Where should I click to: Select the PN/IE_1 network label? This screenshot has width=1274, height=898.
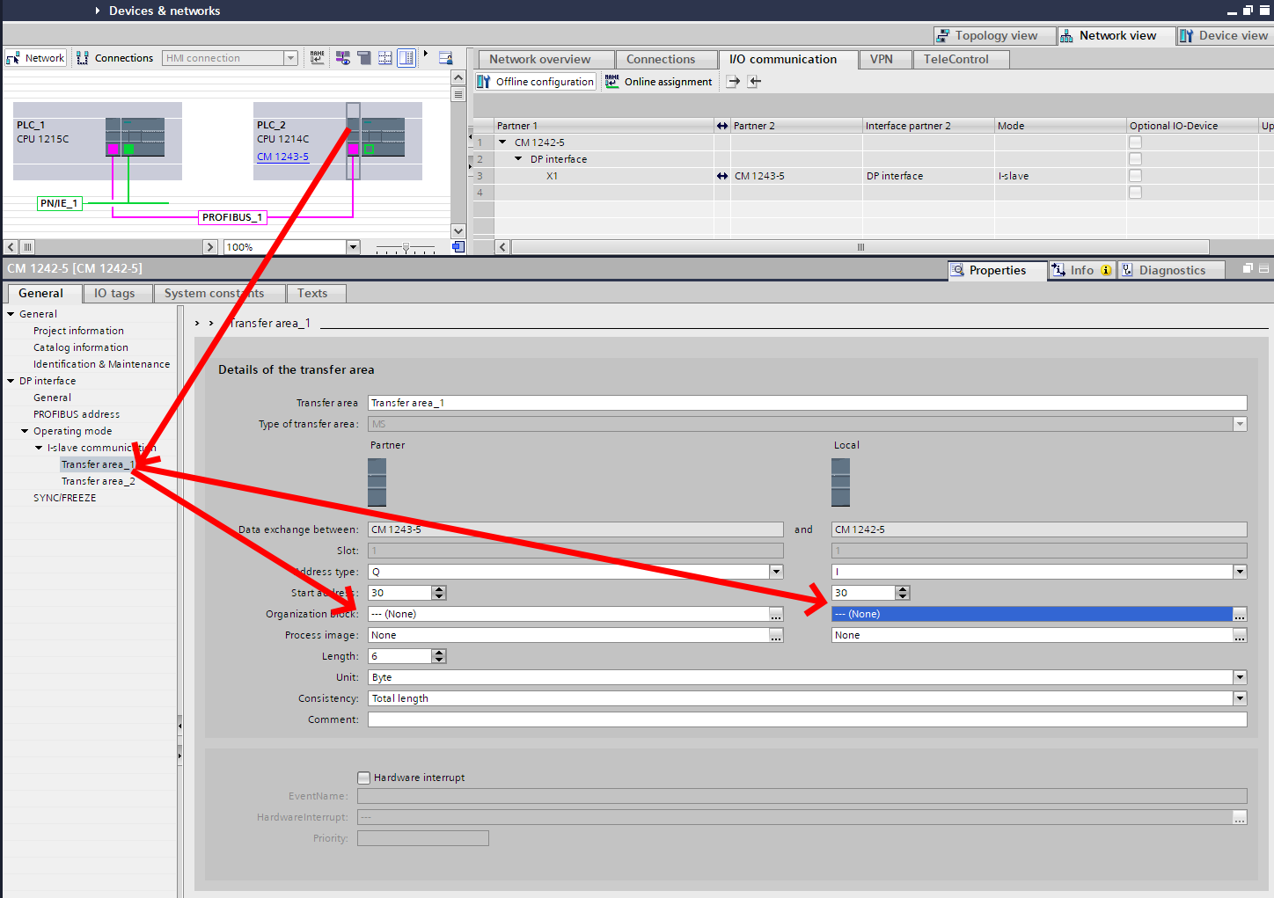point(60,203)
